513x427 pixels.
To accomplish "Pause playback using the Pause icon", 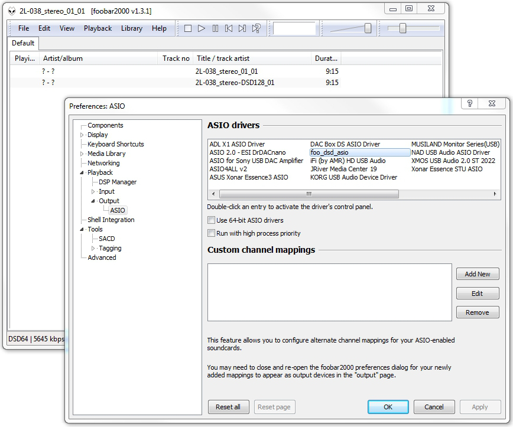I will pyautogui.click(x=215, y=28).
